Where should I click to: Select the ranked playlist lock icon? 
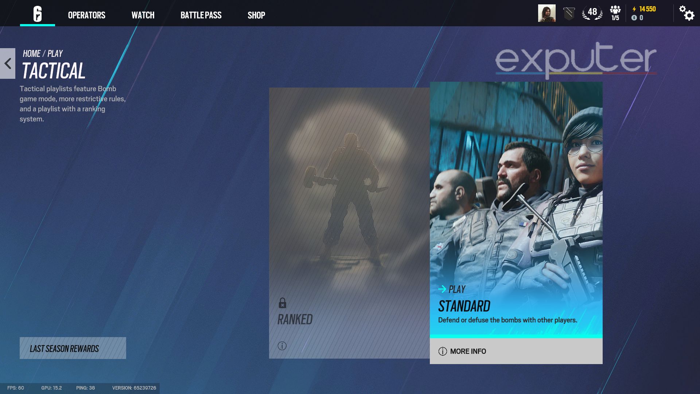point(283,302)
